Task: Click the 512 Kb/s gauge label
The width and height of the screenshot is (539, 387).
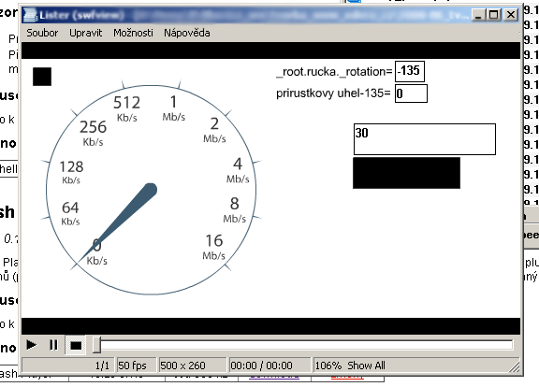Action: (x=127, y=108)
